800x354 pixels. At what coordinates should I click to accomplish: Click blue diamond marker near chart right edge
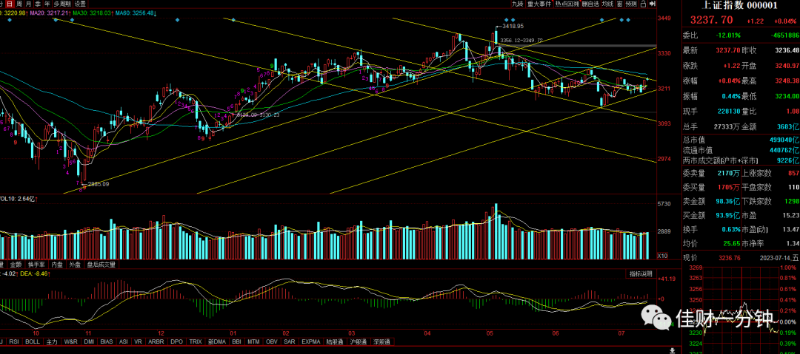(628, 20)
